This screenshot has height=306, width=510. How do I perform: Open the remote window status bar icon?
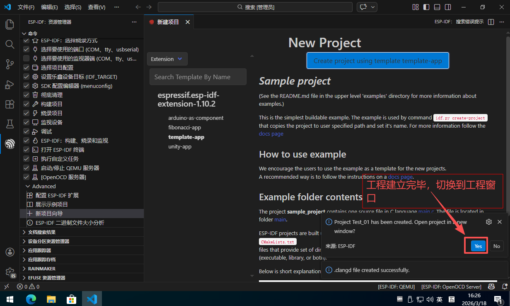(x=7, y=287)
